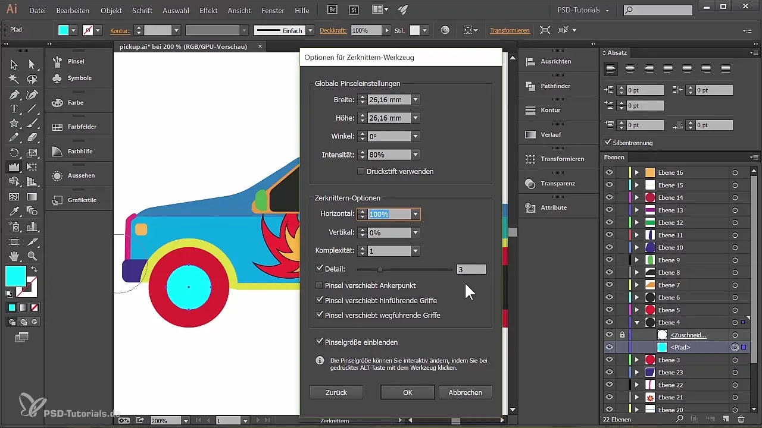Open the Transparenz panel

(x=556, y=183)
